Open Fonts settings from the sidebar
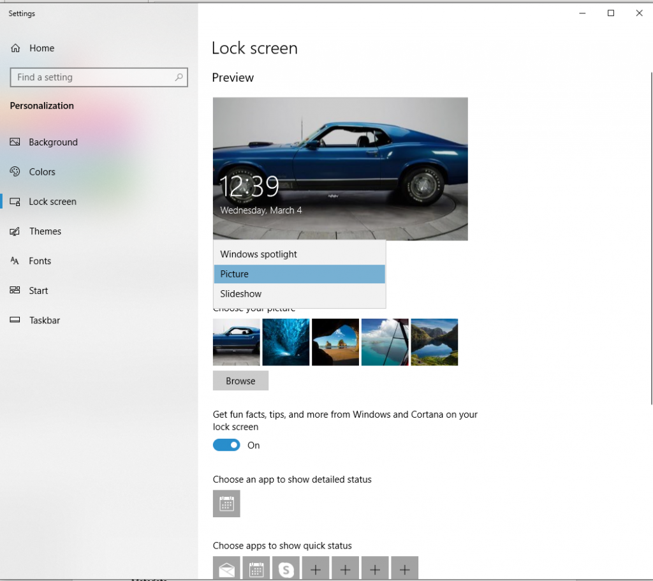 (x=40, y=261)
